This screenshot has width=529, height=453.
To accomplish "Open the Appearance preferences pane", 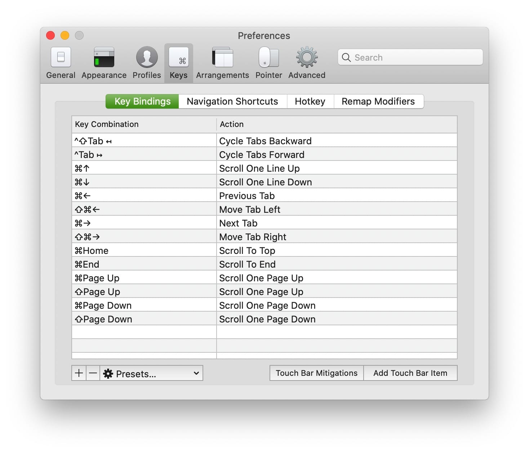I will coord(104,63).
